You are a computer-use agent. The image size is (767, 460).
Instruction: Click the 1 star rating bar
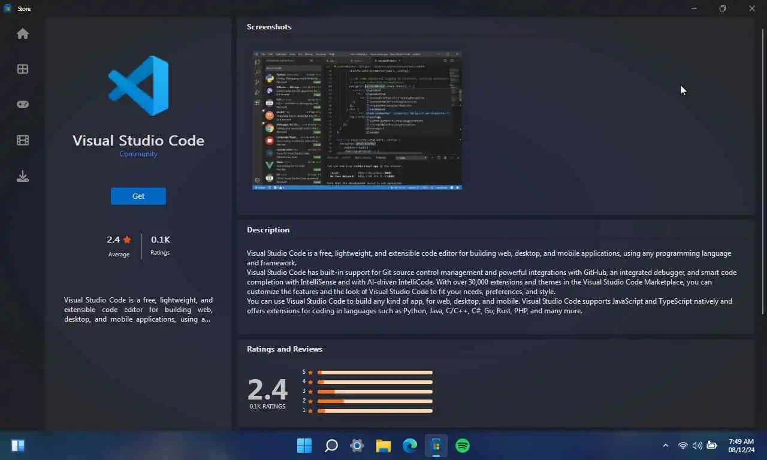[x=375, y=411]
